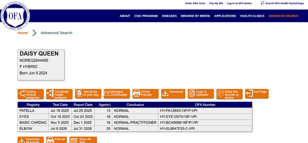The height and width of the screenshot is (143, 308).
Task: Click Download all spread button
Action: [31, 140]
